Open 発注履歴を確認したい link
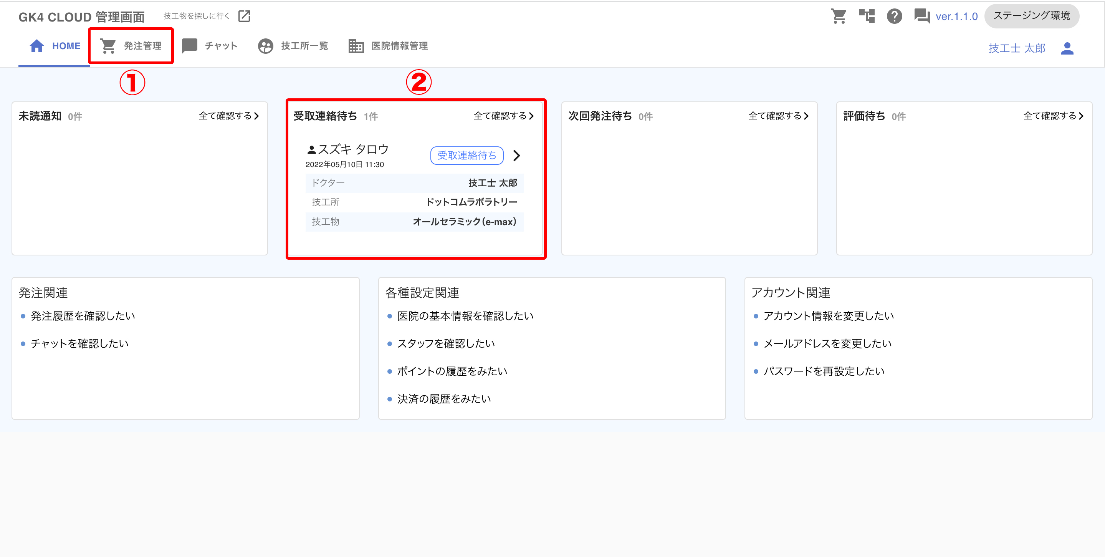 click(x=83, y=316)
